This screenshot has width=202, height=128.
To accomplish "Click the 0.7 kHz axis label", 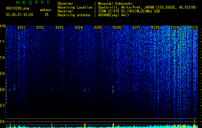I will click(3, 106).
